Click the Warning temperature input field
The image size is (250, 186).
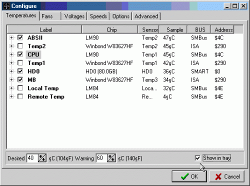click(101, 158)
